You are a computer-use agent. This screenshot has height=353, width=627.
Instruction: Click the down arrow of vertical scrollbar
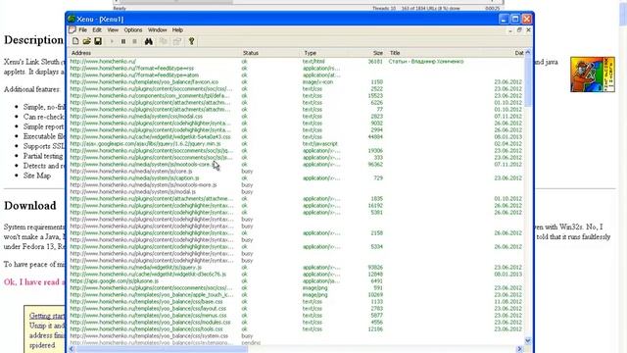[x=528, y=340]
